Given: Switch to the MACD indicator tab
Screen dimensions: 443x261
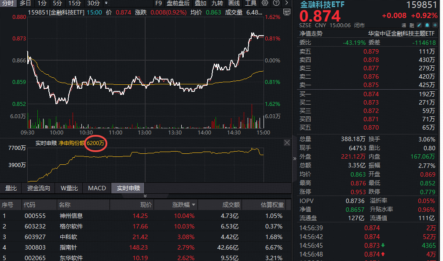Looking at the screenshot, I should coord(97,188).
